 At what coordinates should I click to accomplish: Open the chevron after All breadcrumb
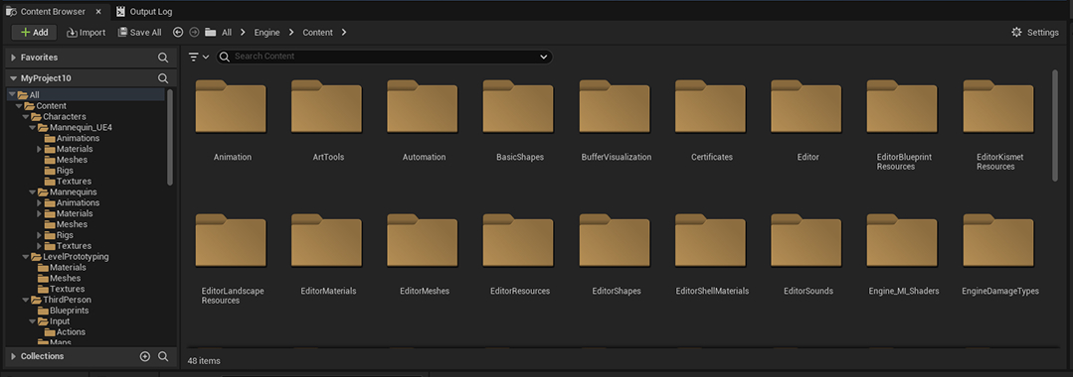(243, 32)
